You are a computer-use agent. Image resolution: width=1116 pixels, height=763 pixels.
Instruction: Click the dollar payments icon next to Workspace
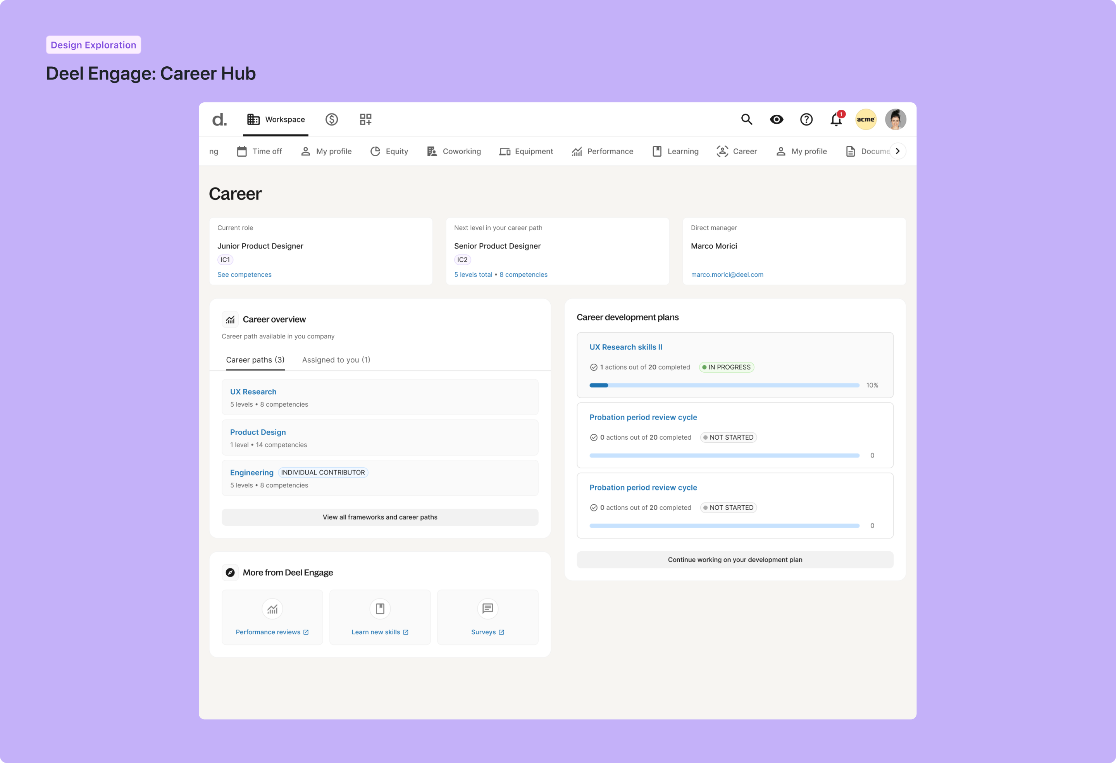point(332,119)
